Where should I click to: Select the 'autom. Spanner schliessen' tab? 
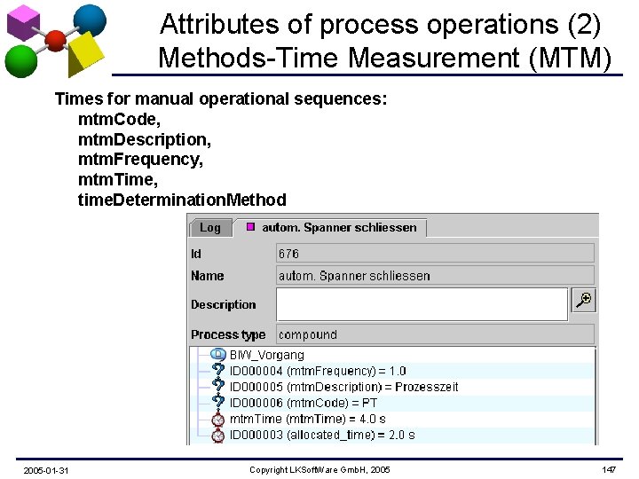(330, 228)
